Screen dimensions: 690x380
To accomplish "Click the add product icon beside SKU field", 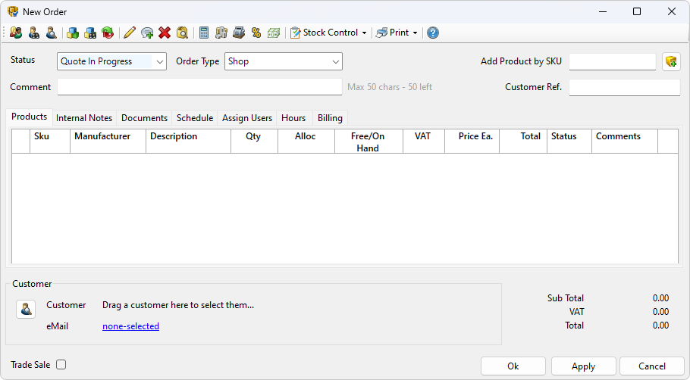I will 671,62.
